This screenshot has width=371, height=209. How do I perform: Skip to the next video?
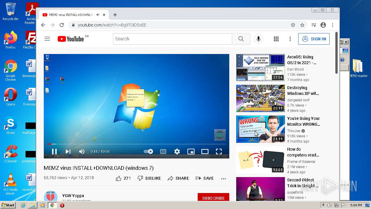pos(68,151)
